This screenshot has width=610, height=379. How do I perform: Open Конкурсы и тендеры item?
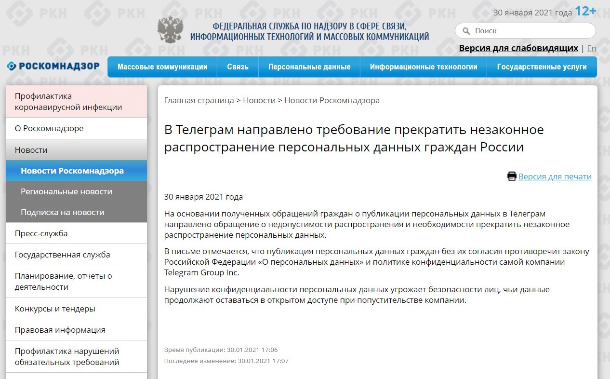click(76, 309)
